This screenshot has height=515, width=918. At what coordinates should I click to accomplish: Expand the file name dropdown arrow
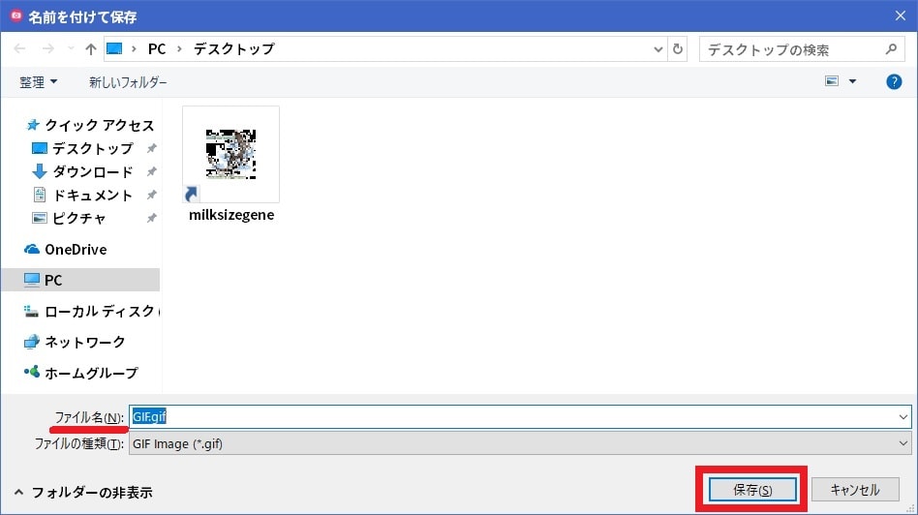point(903,417)
